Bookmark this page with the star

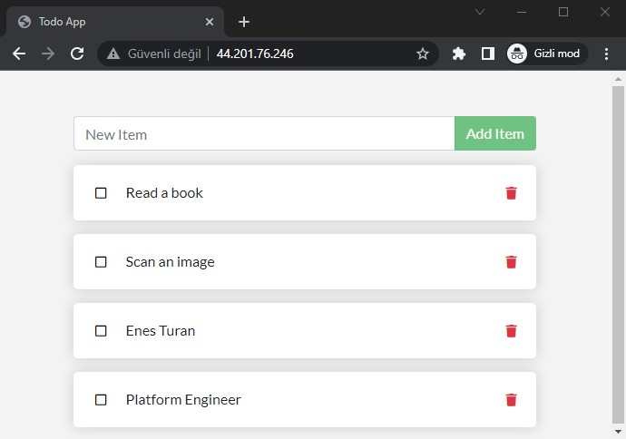pyautogui.click(x=423, y=54)
